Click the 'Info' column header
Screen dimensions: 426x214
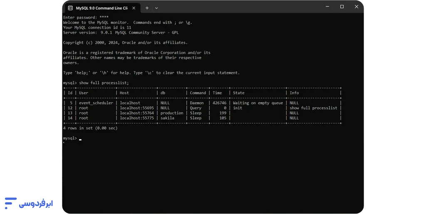[x=294, y=93]
